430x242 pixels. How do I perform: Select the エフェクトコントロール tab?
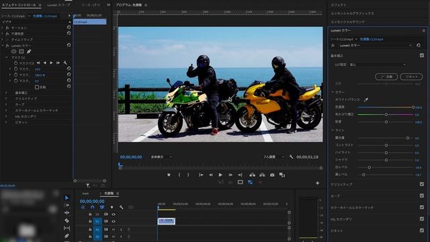tap(19, 5)
